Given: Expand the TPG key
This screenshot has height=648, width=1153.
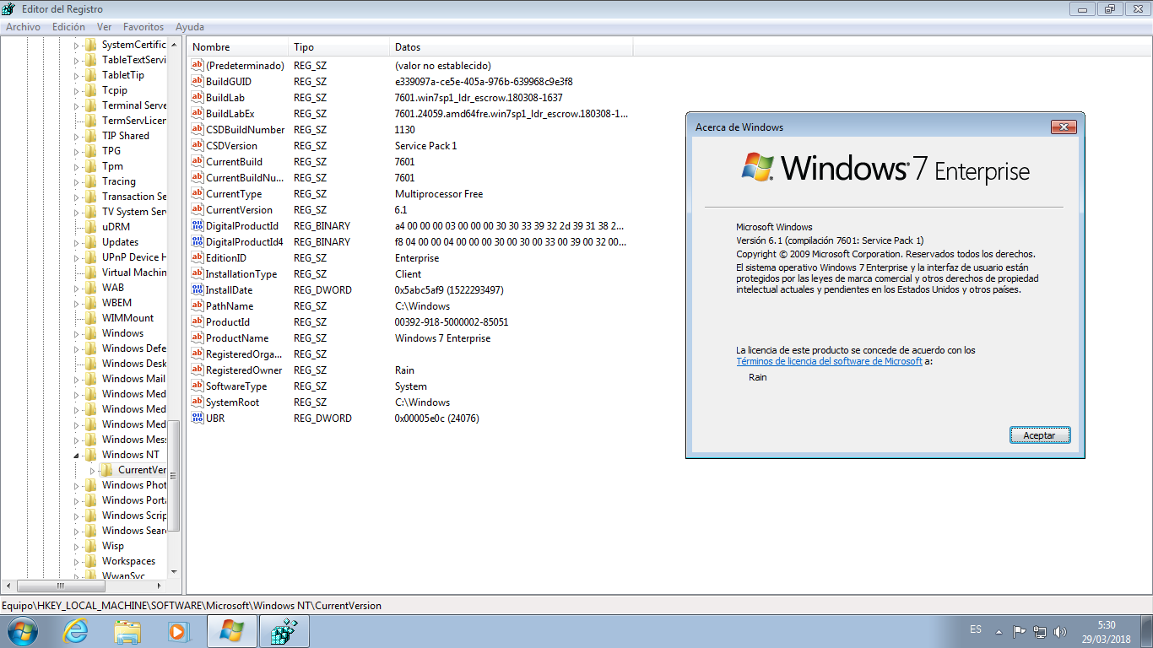Looking at the screenshot, I should click(x=76, y=151).
